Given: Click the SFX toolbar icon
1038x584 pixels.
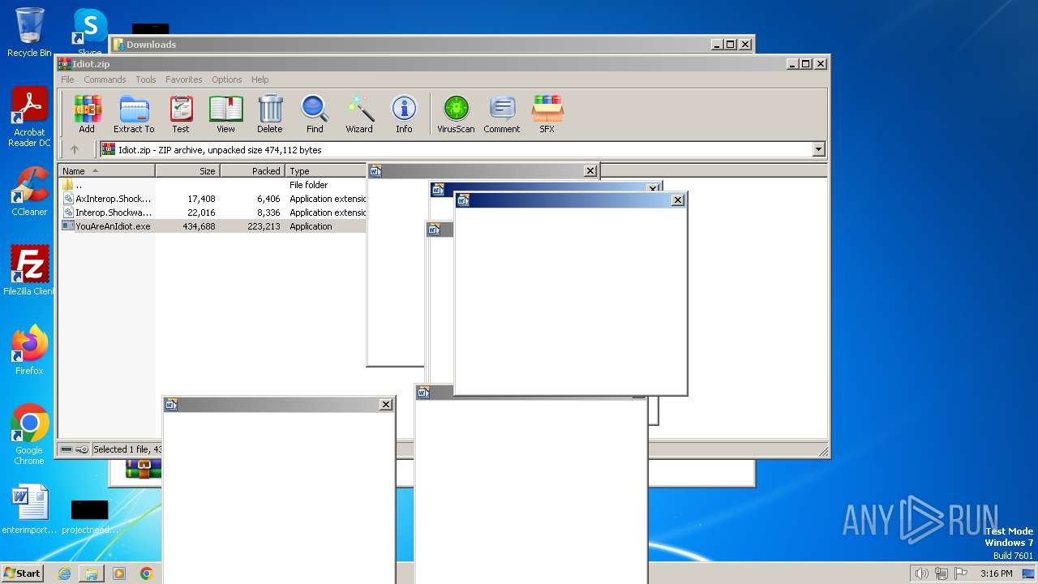Looking at the screenshot, I should 547,114.
